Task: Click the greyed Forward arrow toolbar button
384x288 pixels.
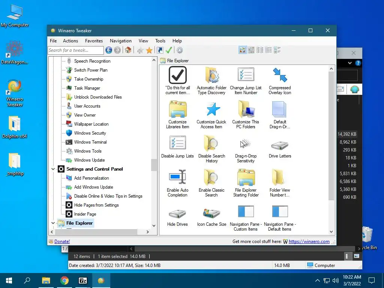Action: point(117,50)
